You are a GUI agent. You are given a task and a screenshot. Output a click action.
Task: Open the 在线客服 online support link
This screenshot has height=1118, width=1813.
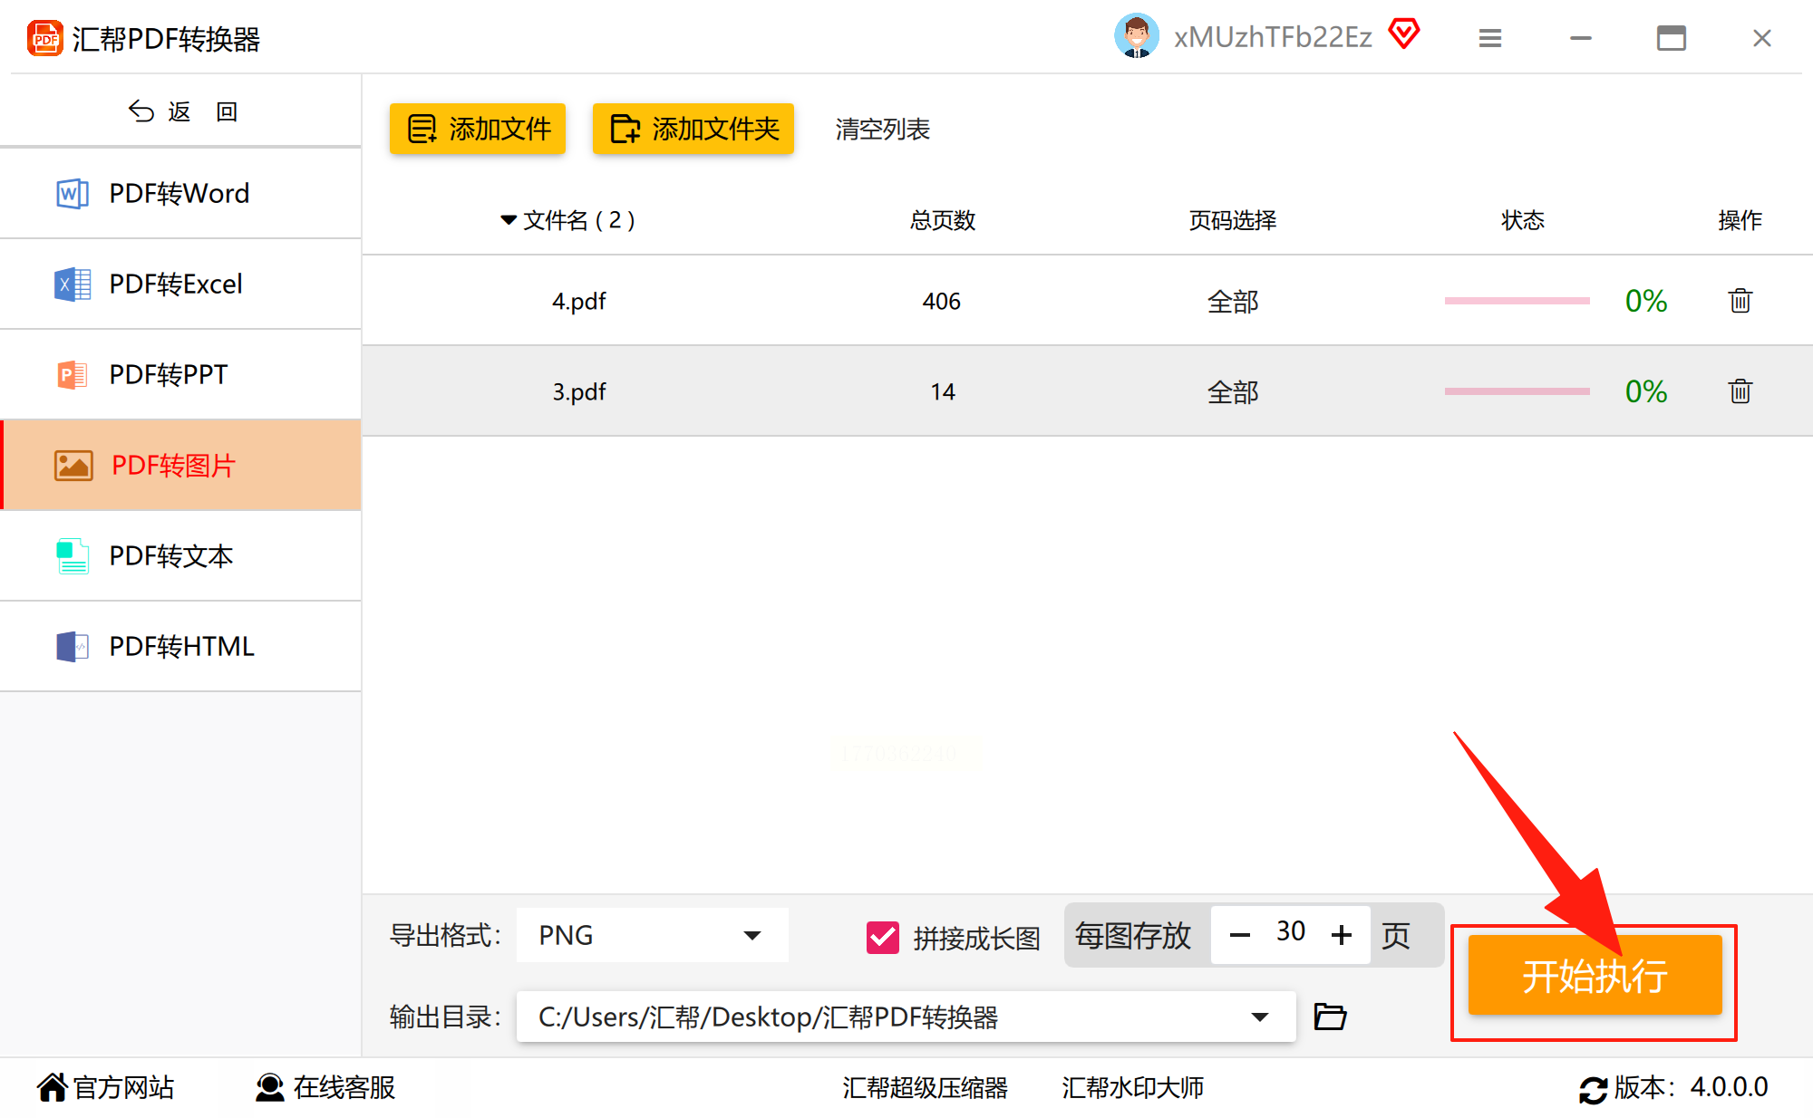point(326,1087)
